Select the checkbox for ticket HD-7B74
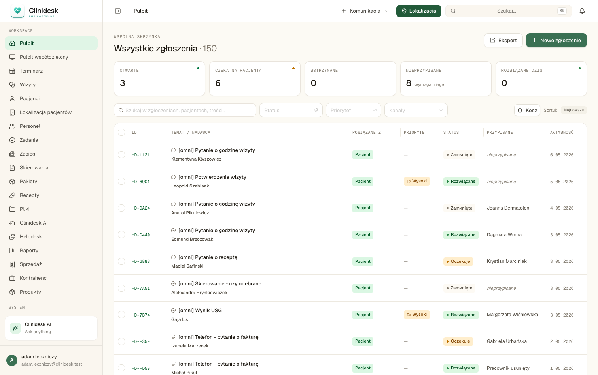 tap(121, 315)
